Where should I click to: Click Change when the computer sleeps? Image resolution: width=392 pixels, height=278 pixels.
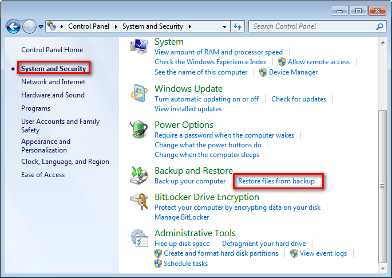[207, 155]
